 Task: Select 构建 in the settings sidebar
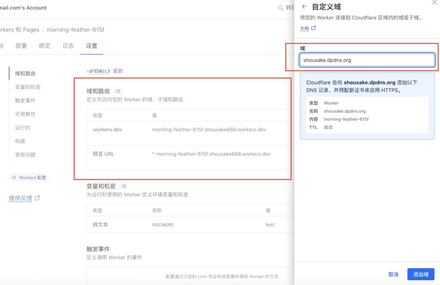point(20,141)
